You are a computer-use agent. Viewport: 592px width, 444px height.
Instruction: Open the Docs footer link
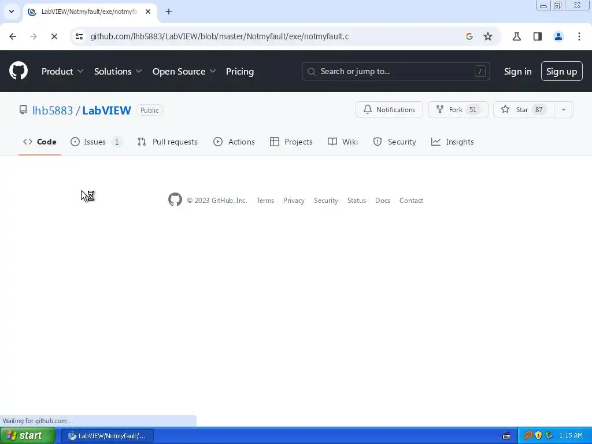point(383,201)
